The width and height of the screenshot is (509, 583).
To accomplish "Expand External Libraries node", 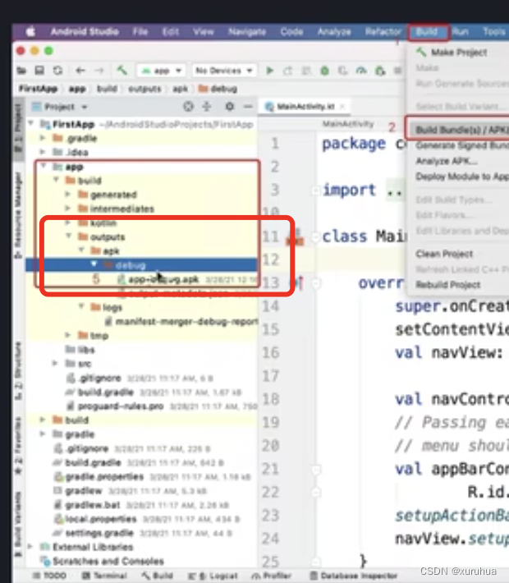I will pos(31,547).
